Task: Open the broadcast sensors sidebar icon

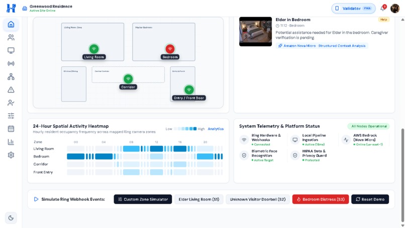Action: click(11, 63)
